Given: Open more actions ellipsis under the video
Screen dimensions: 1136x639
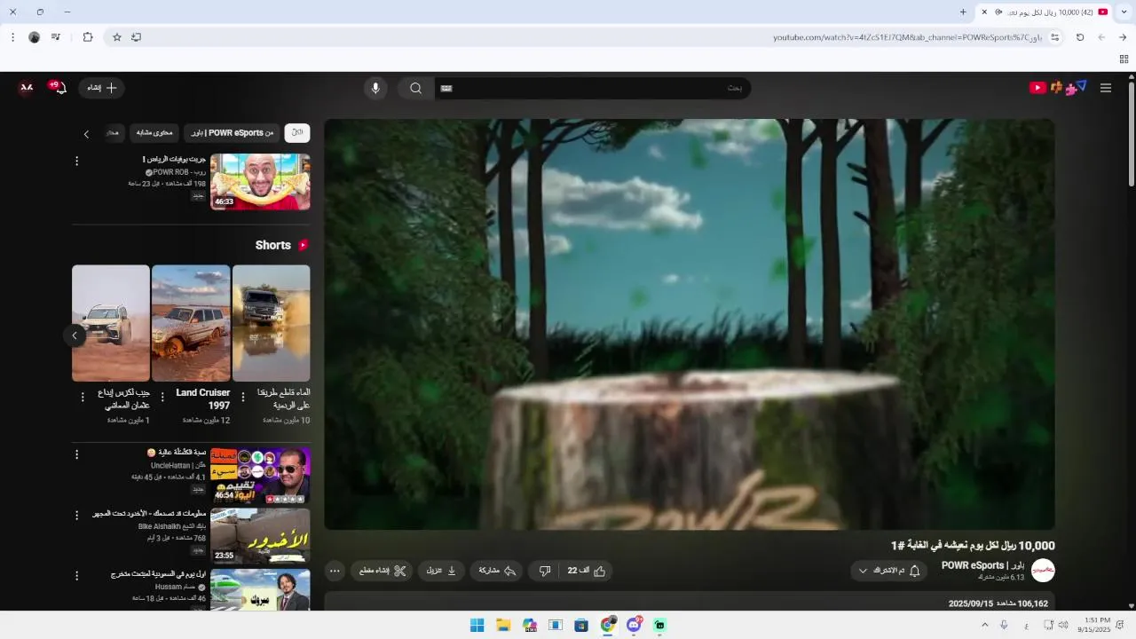Looking at the screenshot, I should click(335, 571).
